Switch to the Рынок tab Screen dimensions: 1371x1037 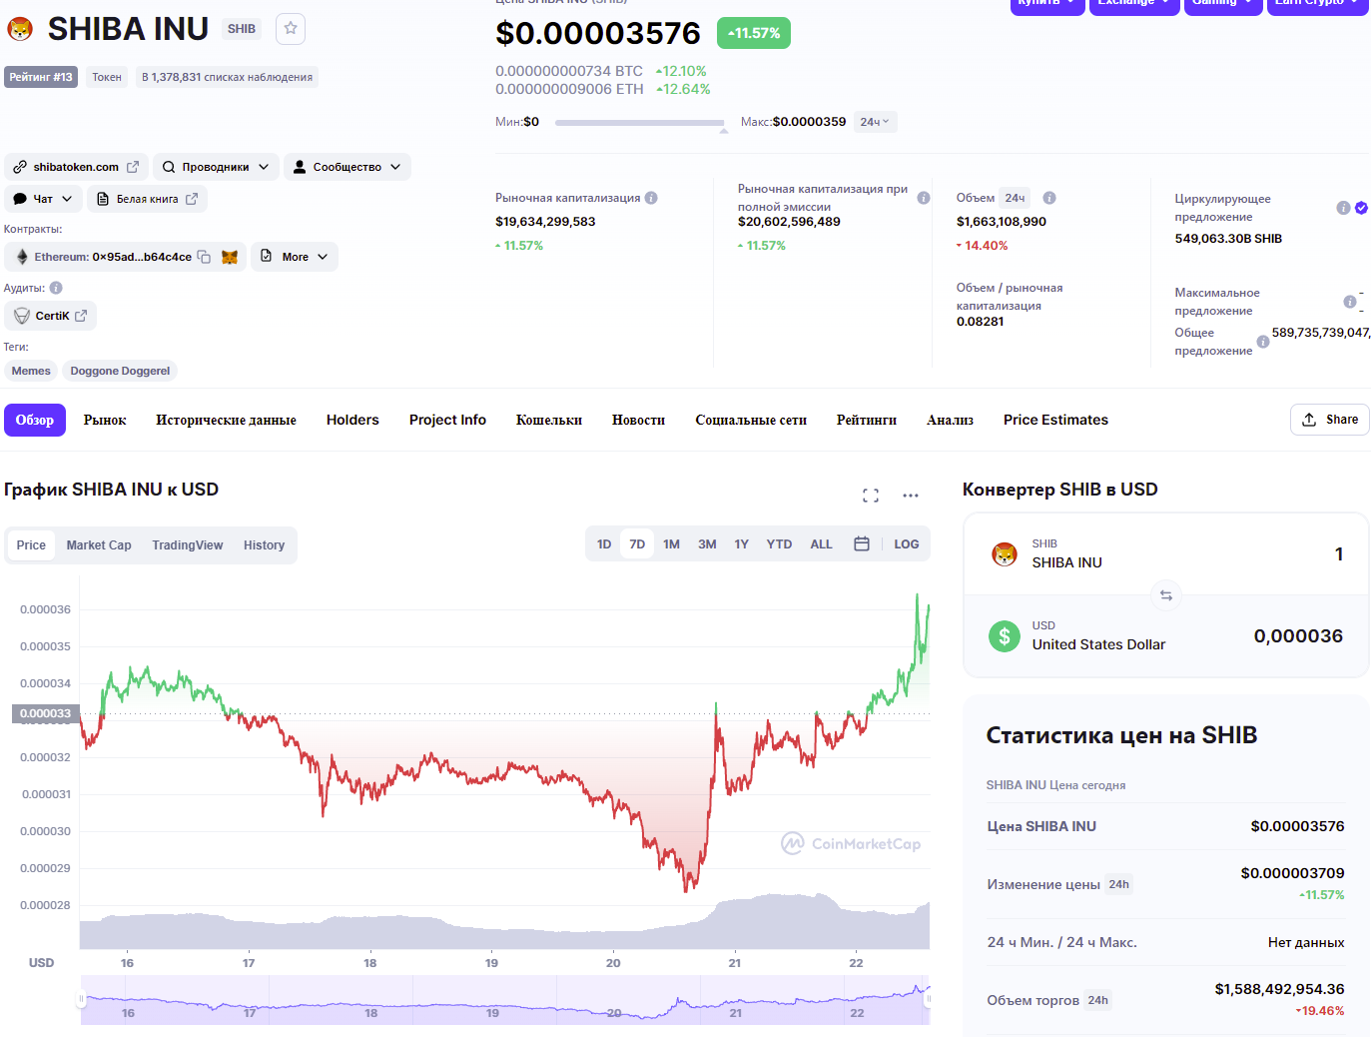pos(105,420)
